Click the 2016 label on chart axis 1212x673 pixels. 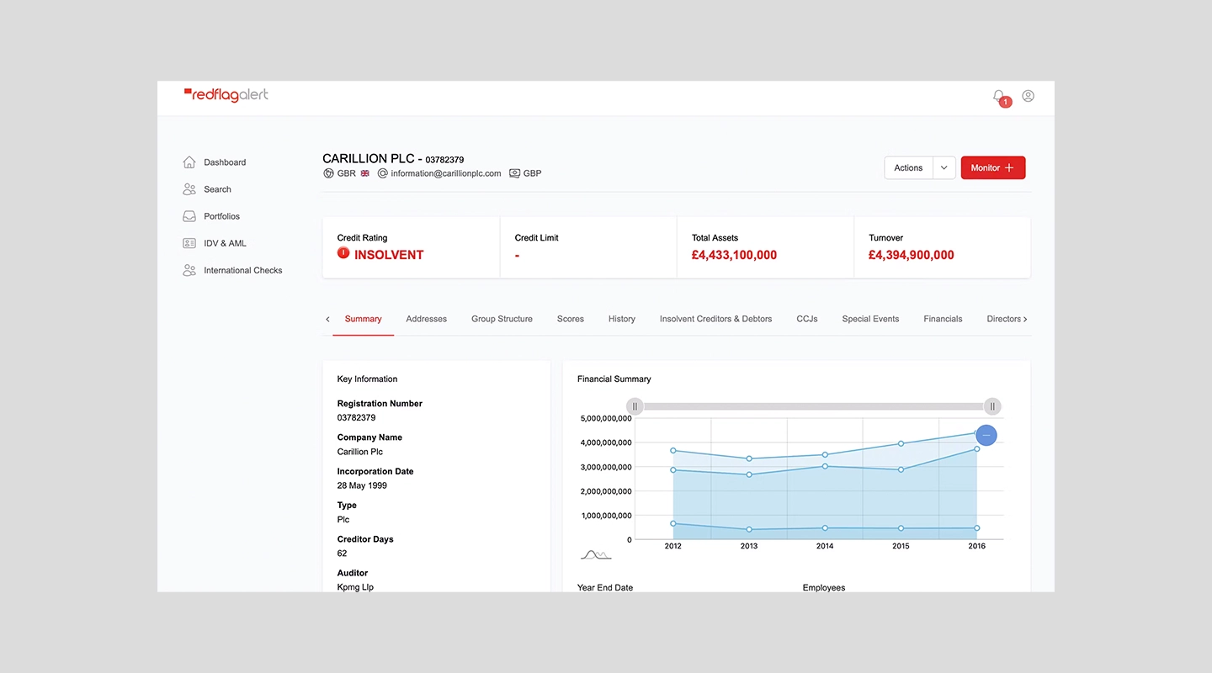click(x=976, y=546)
